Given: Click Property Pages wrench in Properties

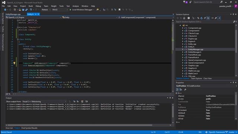Looking at the screenshot, I should [x=185, y=90].
